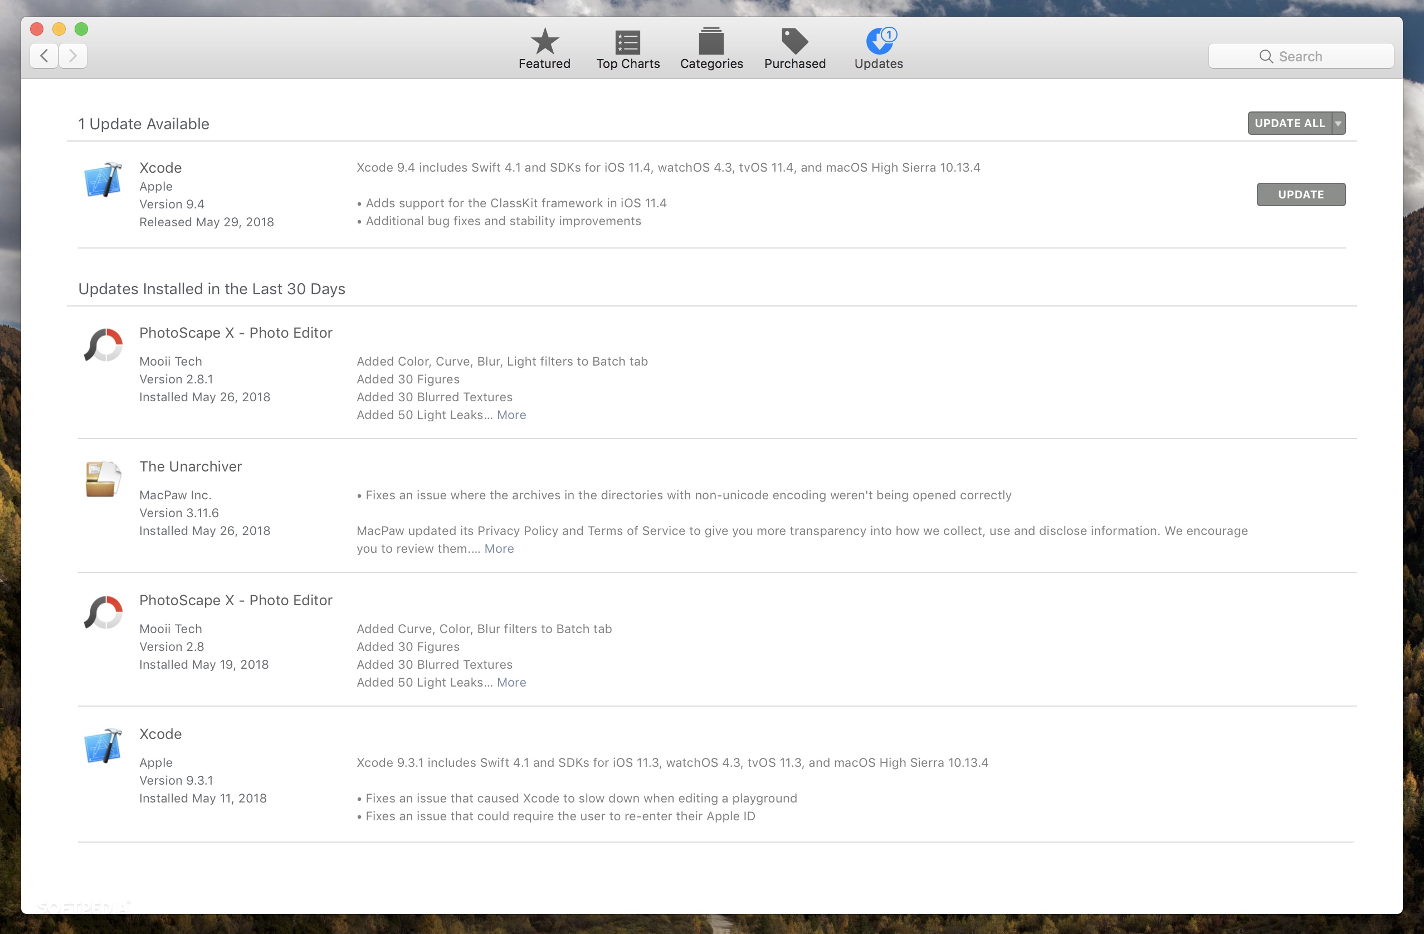Expand More for The Unarchiver notes
Viewport: 1424px width, 934px height.
click(499, 549)
